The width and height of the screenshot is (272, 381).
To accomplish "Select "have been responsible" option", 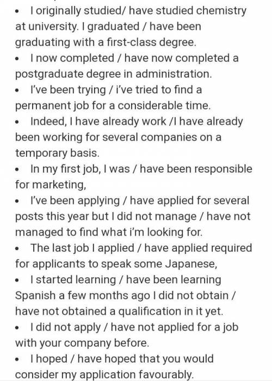I will pos(196,169).
